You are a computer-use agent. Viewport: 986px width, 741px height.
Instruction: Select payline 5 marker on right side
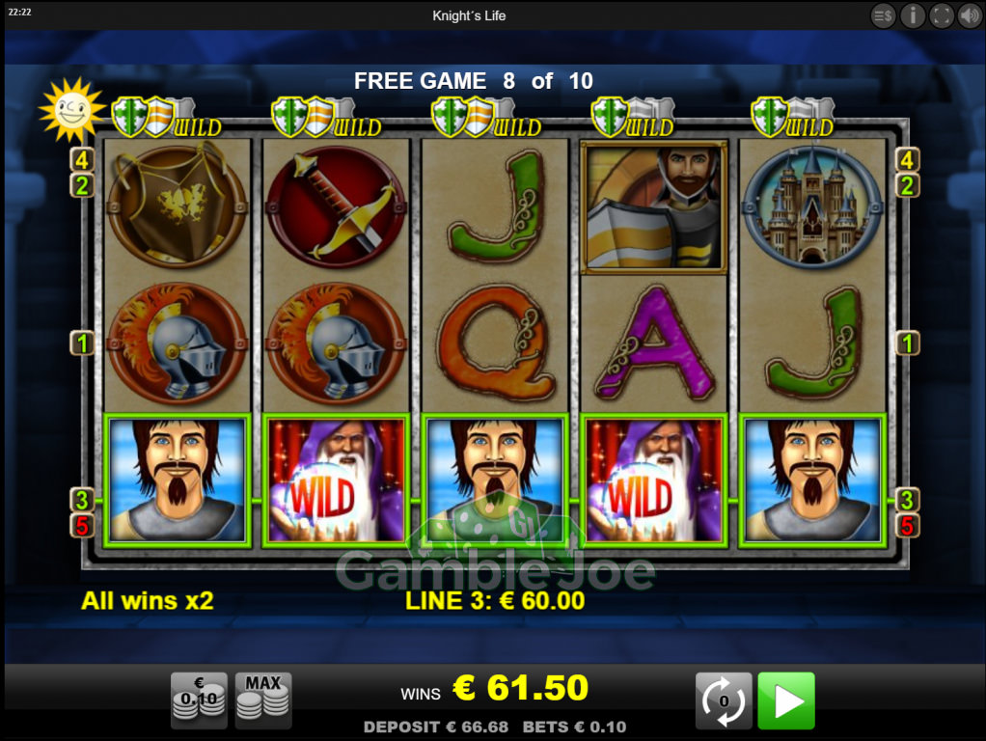[907, 525]
